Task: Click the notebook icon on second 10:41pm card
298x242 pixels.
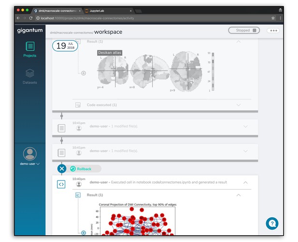Action: click(61, 152)
